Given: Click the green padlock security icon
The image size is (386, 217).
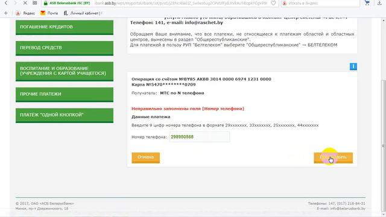Looking at the screenshot, I should pyautogui.click(x=46, y=3).
